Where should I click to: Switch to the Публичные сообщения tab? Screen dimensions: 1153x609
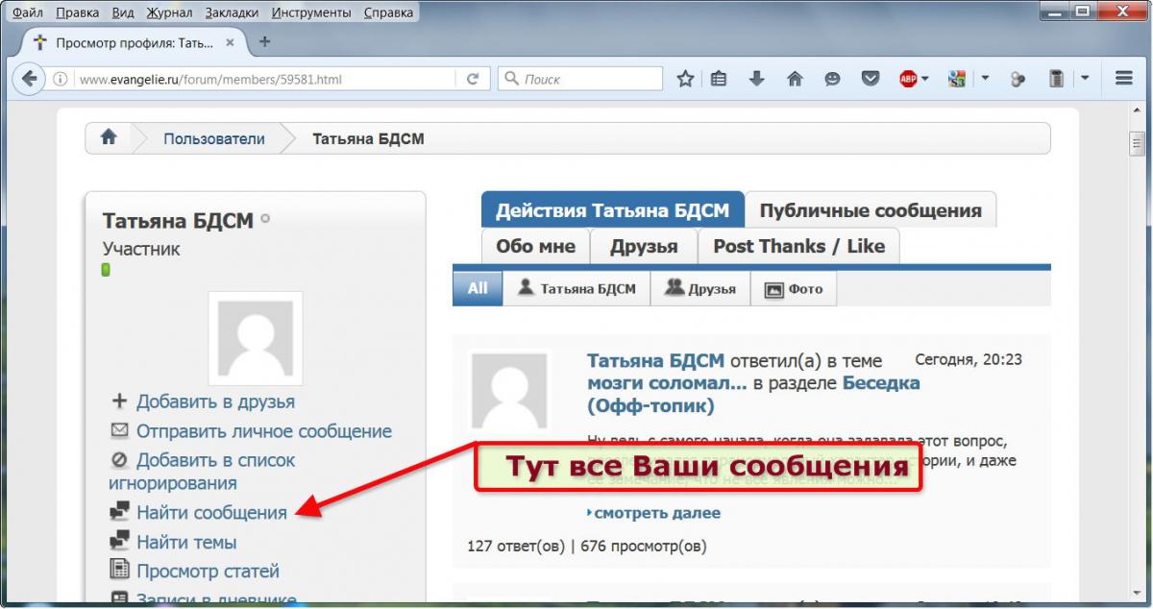870,210
